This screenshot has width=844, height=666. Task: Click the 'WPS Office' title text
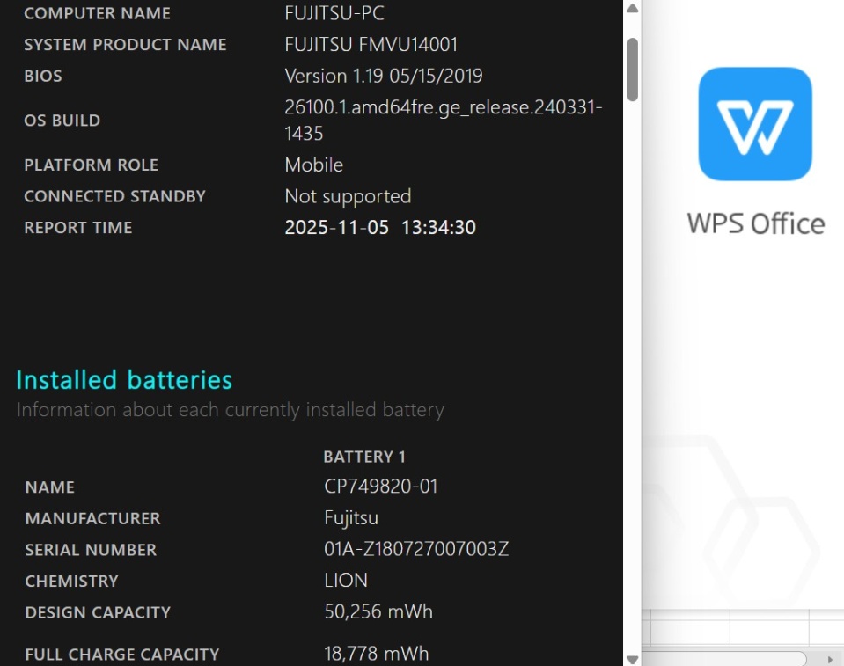[756, 223]
